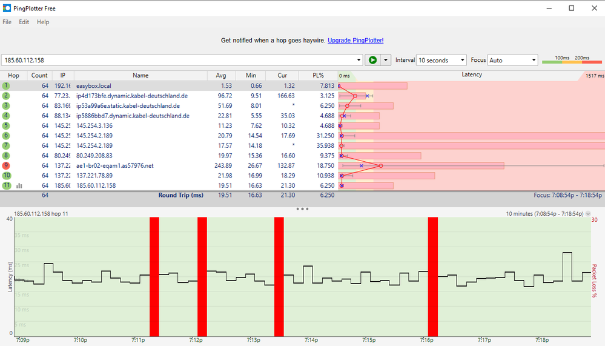
Task: Click the 31.250 packet loss value
Action: [325, 136]
